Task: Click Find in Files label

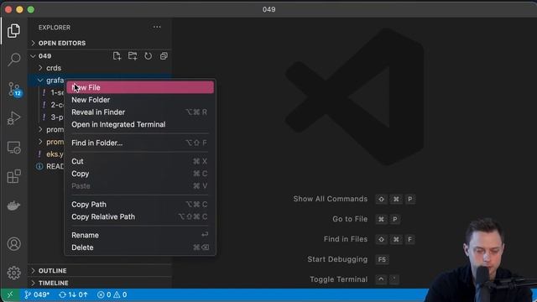Action: (x=345, y=239)
